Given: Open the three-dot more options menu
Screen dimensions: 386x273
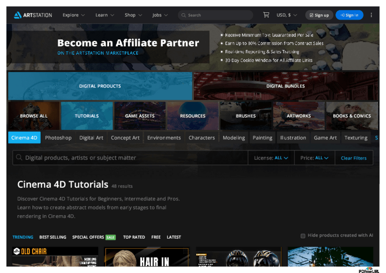Looking at the screenshot, I should point(371,15).
